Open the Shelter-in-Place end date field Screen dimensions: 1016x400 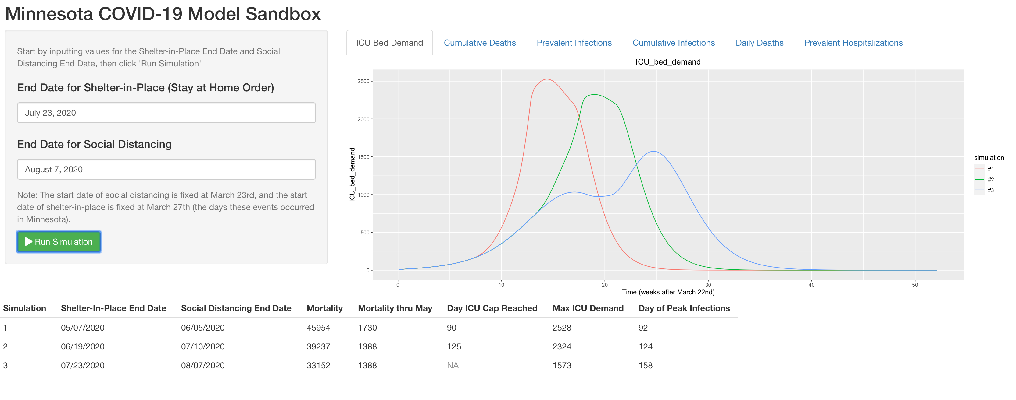(166, 113)
